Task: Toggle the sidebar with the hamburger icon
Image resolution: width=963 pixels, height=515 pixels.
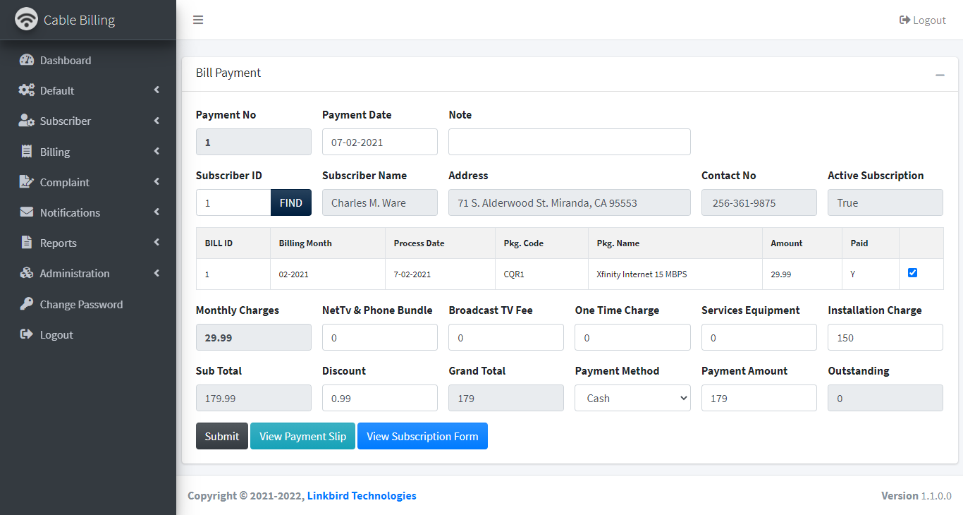Action: tap(198, 20)
